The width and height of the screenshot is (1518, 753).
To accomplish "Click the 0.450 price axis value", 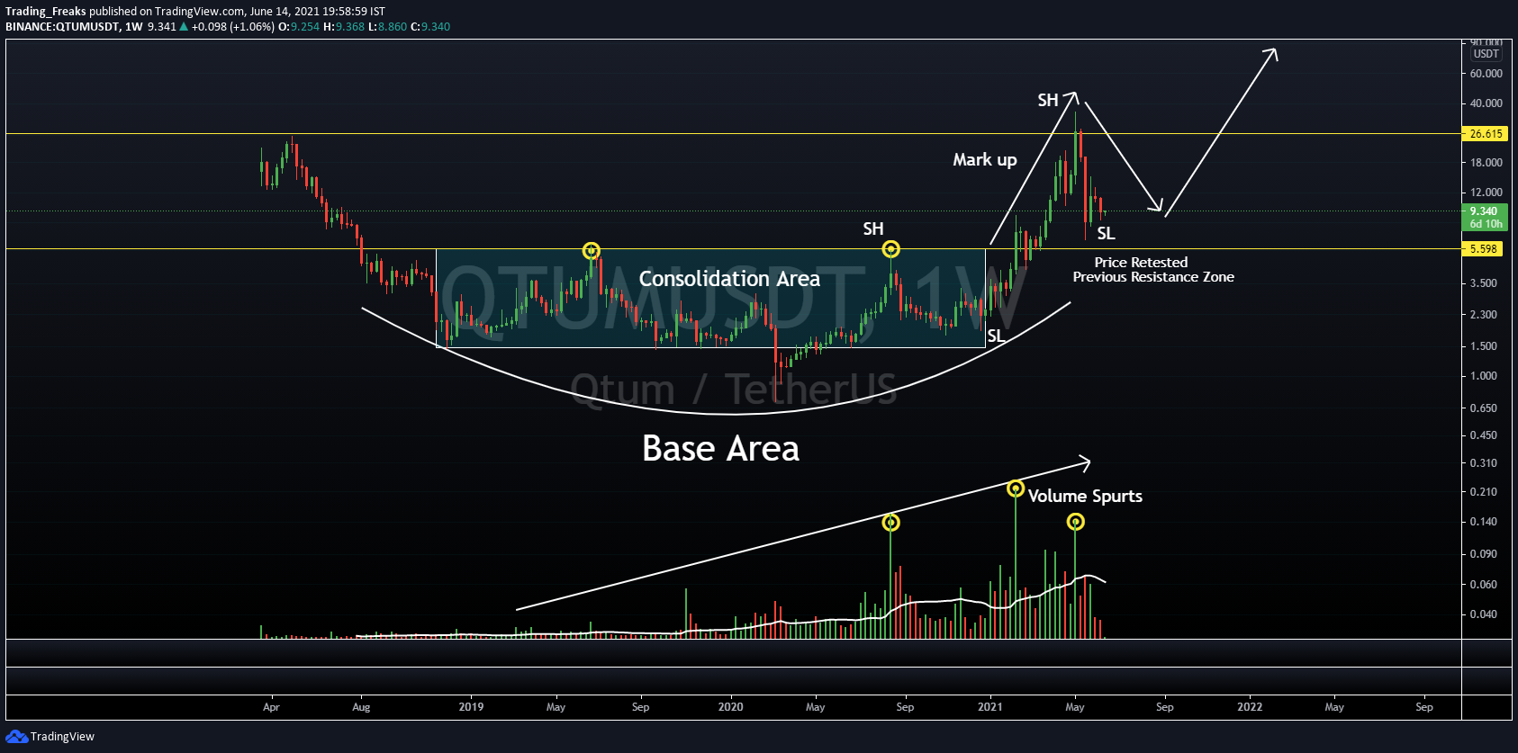I will tap(1484, 435).
